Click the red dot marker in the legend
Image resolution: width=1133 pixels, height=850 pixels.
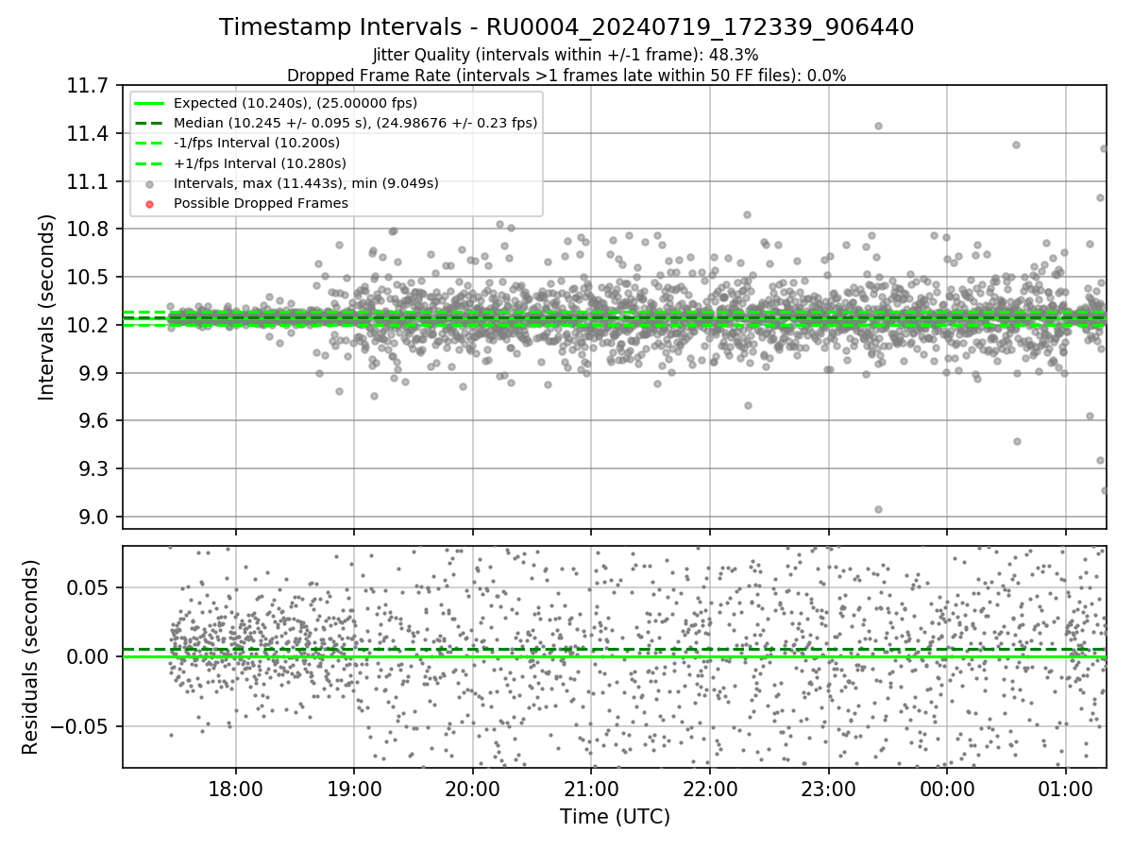tap(150, 203)
